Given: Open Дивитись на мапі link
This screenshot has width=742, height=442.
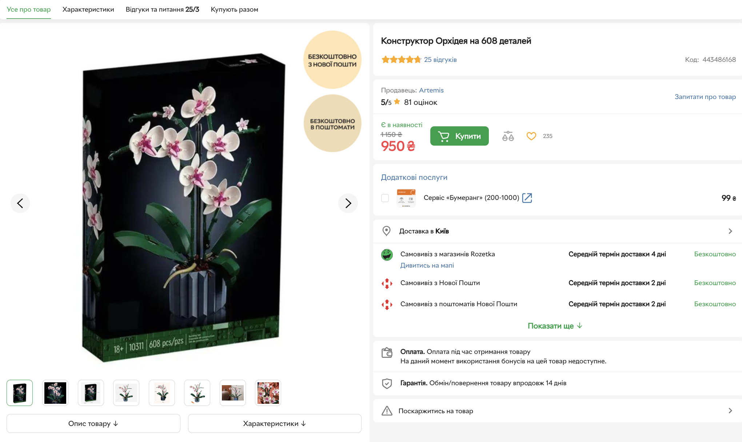Looking at the screenshot, I should (x=427, y=265).
